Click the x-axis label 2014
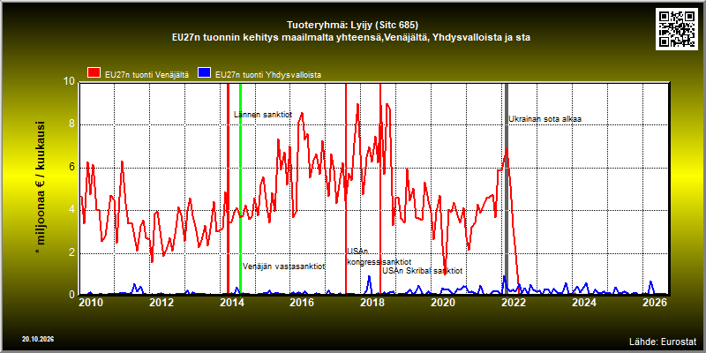 point(232,302)
